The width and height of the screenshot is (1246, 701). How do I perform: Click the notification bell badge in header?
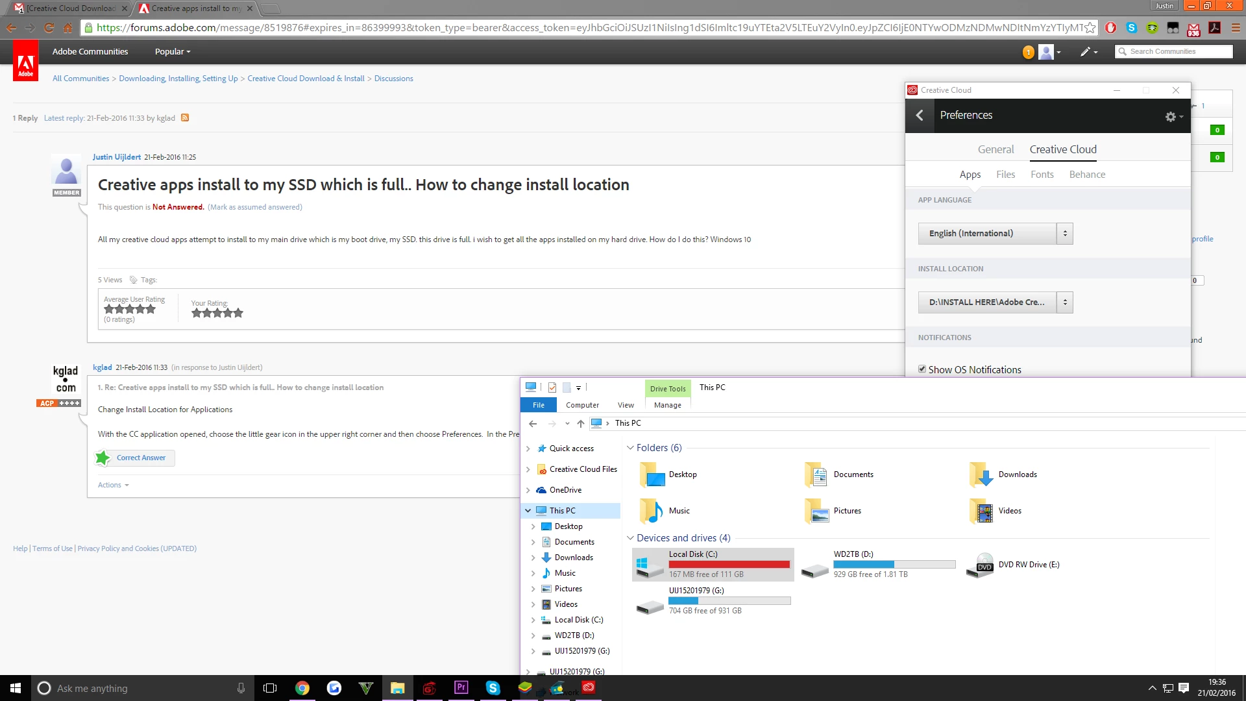click(x=1028, y=52)
